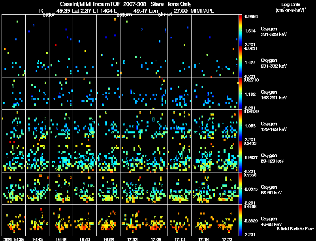Click the 'Oxygen 331-589 keV' label
This screenshot has height=241, width=316.
[x=274, y=32]
